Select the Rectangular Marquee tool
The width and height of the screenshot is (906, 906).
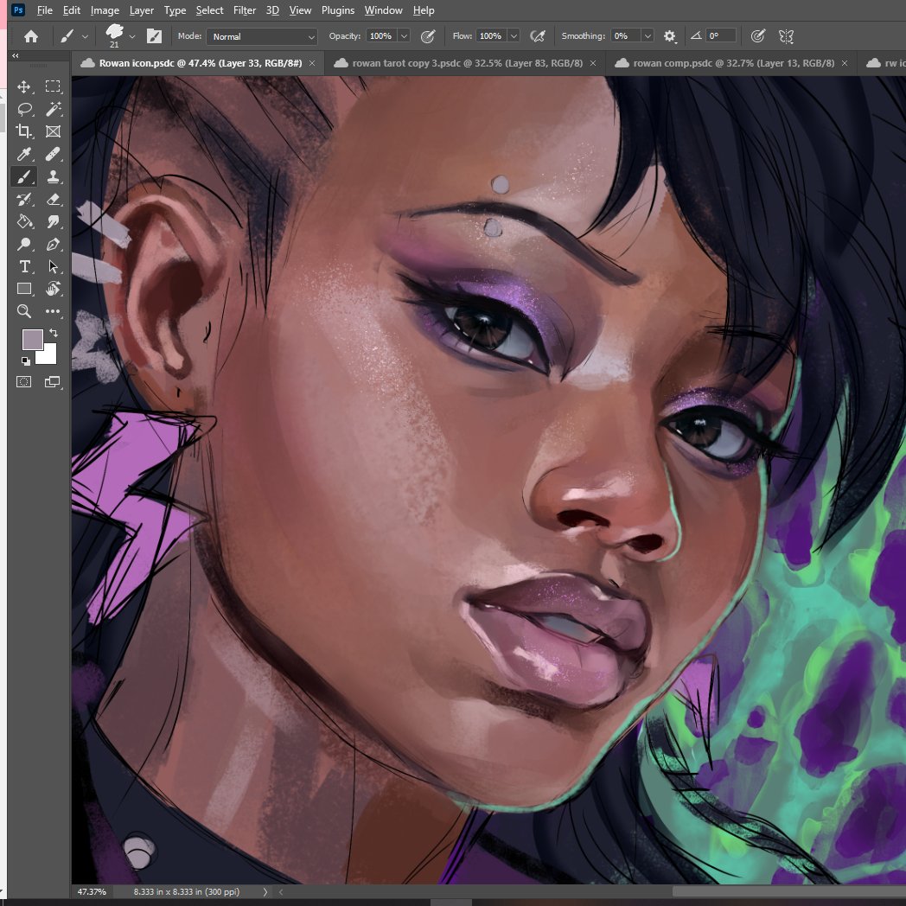point(53,86)
